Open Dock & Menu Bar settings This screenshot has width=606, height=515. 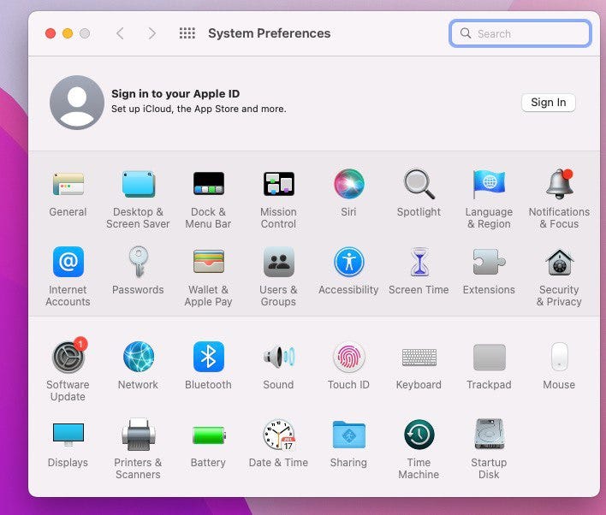(x=208, y=184)
